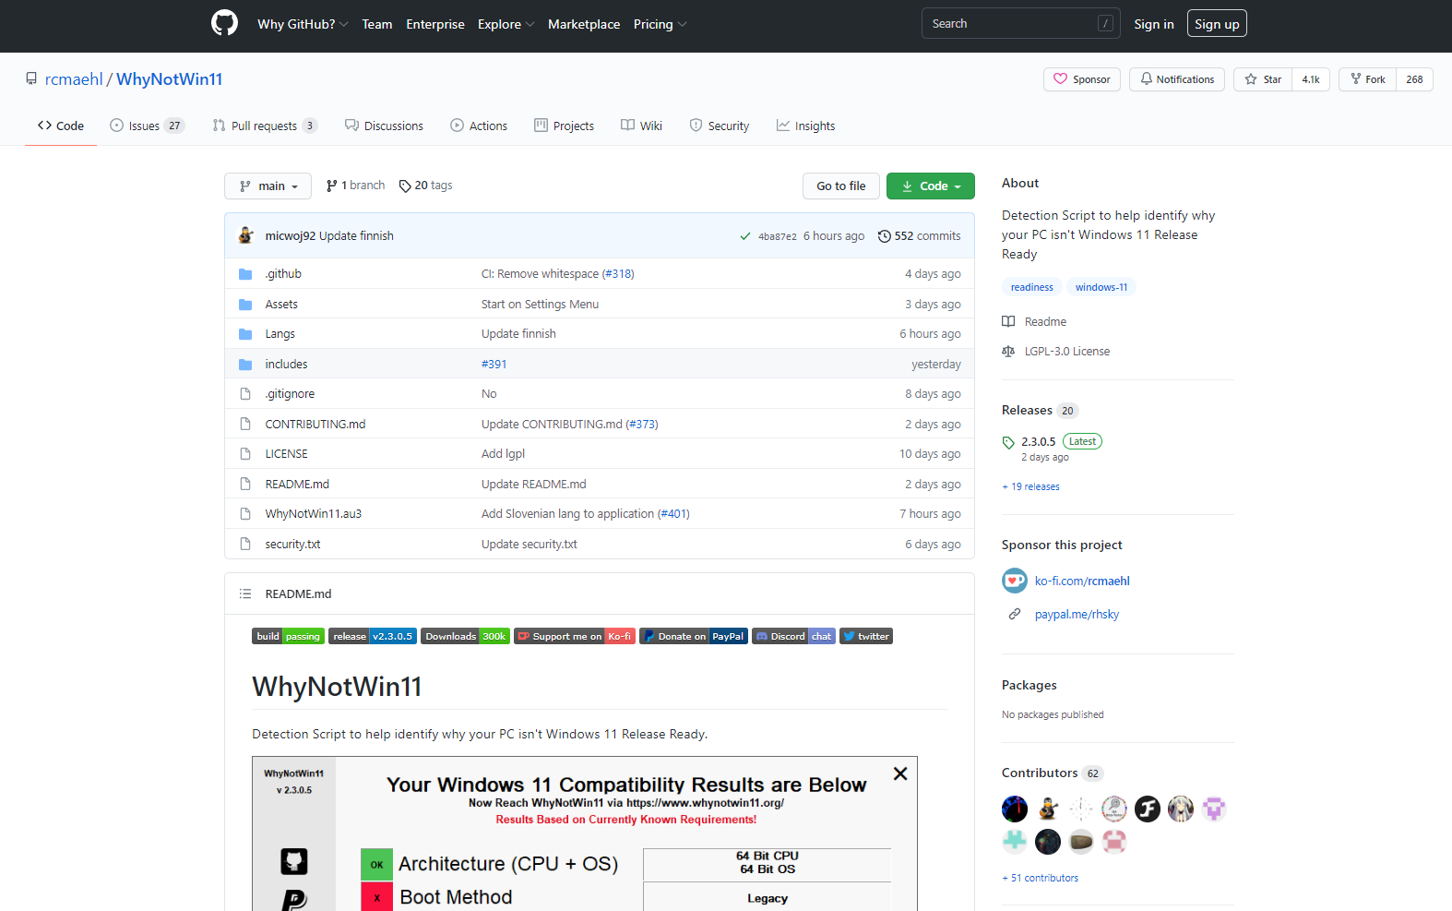Click the Go to file button

point(841,186)
